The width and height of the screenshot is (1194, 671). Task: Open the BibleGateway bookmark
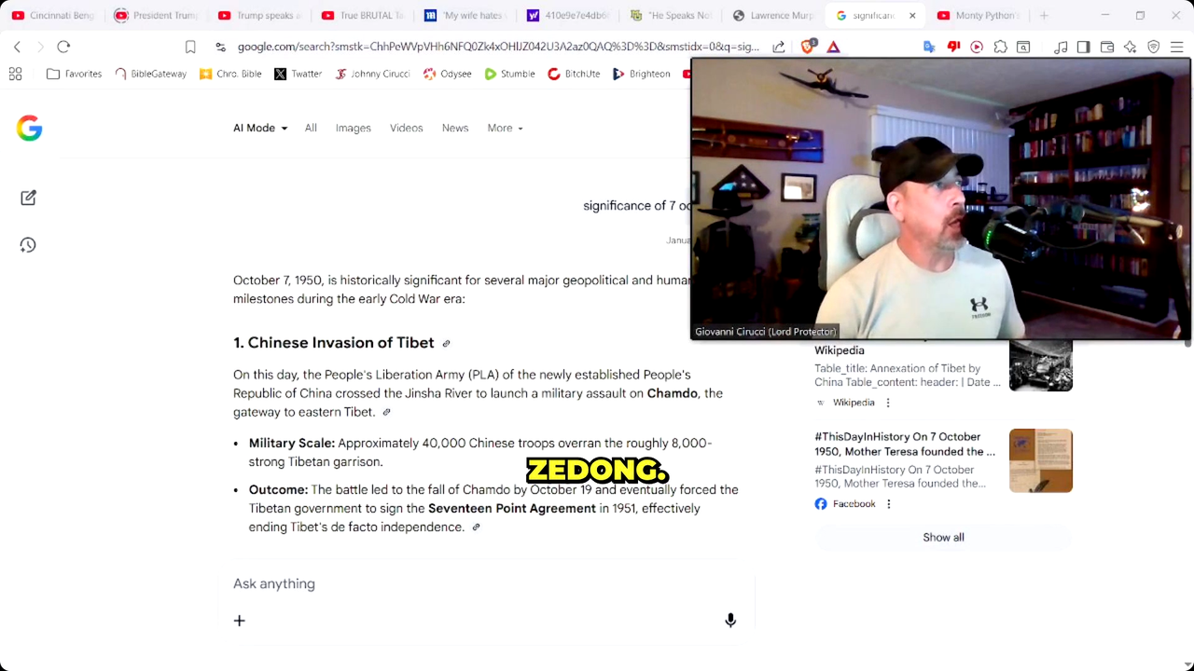click(x=150, y=74)
